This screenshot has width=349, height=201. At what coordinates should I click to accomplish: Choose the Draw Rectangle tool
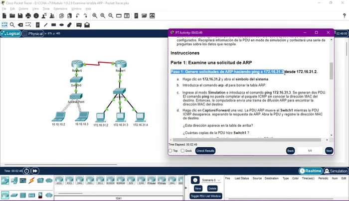click(54, 25)
